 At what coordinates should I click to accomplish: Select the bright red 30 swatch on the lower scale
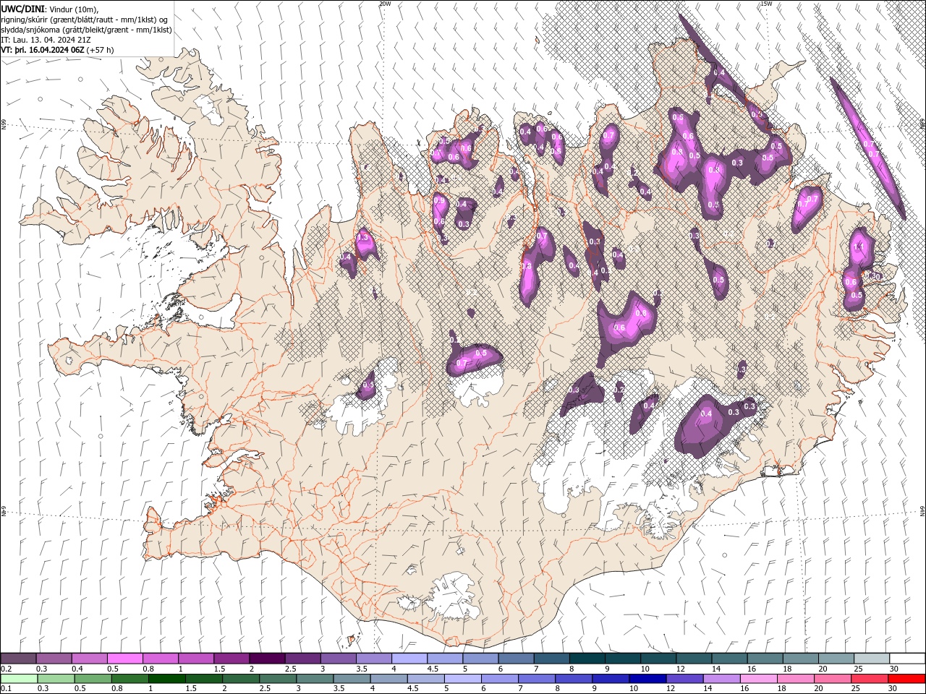(906, 679)
